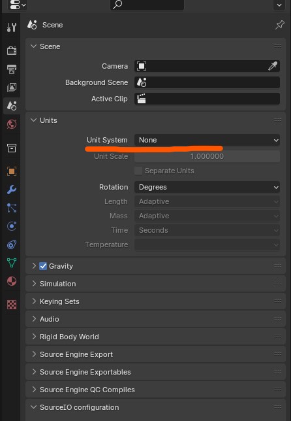Open the Modifiers wrench tab
The width and height of the screenshot is (291, 421).
click(x=12, y=190)
